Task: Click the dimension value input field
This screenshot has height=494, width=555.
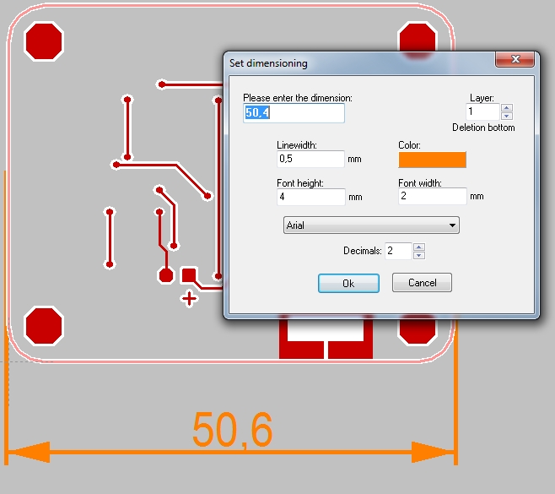Action: click(x=294, y=113)
